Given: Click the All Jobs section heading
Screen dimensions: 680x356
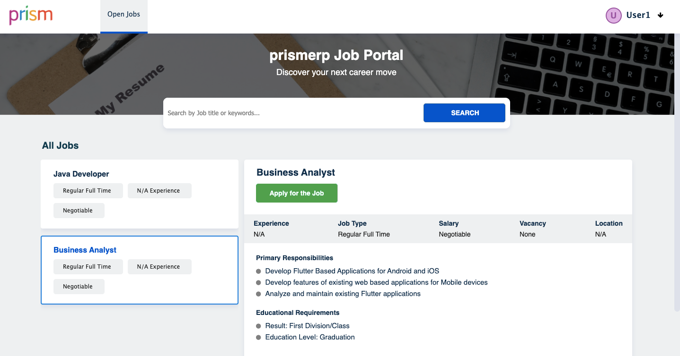Looking at the screenshot, I should point(60,145).
